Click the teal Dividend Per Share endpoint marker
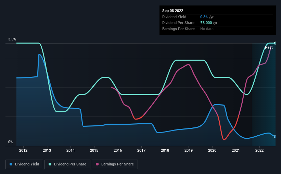Image resolution: width=281 pixels, height=174 pixels. click(275, 43)
